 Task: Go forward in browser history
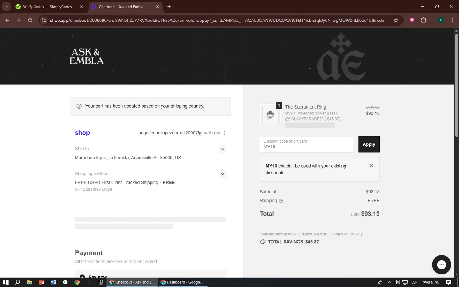pyautogui.click(x=19, y=20)
